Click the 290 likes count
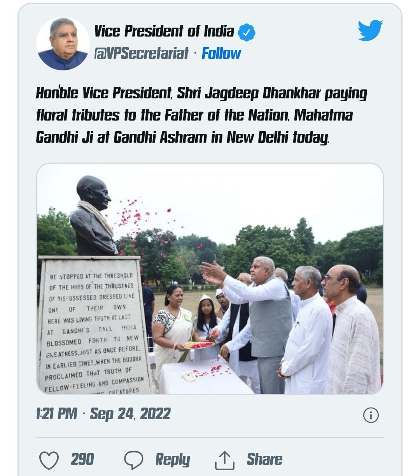The width and height of the screenshot is (420, 476). point(82,459)
